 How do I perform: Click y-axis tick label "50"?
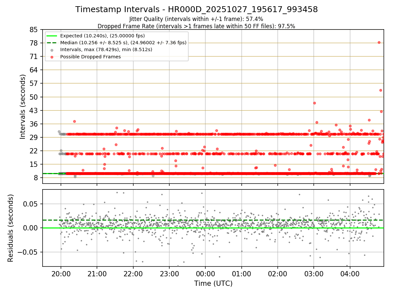34,97
